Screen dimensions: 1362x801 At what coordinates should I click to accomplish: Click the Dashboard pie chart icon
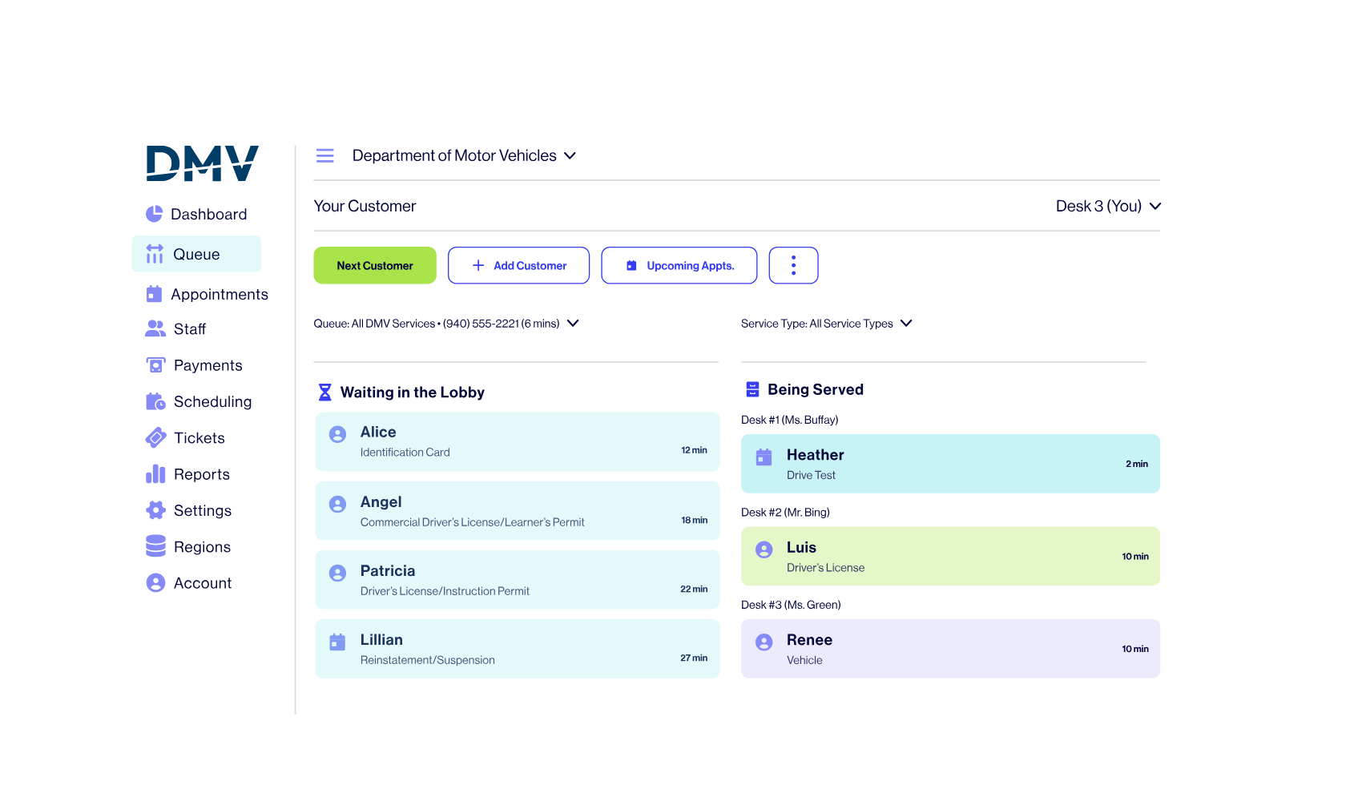(x=154, y=214)
